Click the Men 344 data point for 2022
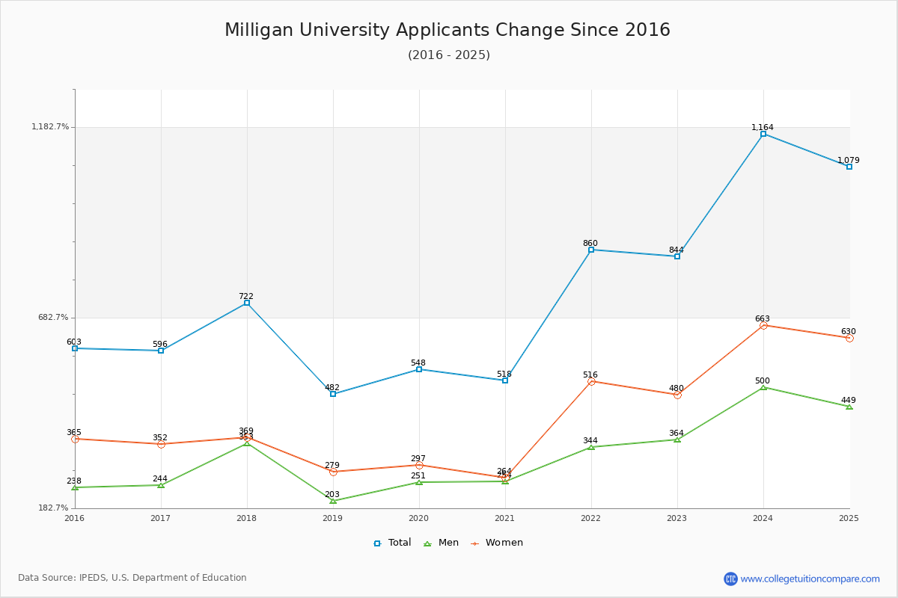 (x=591, y=447)
